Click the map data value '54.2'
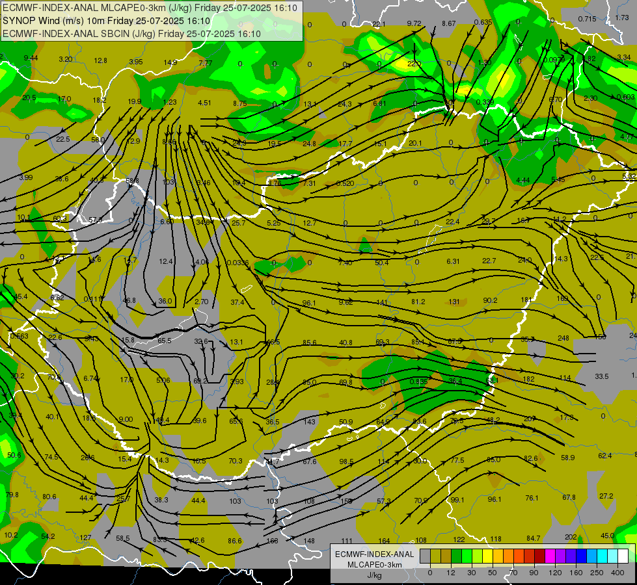This screenshot has width=637, height=585. click(x=48, y=536)
